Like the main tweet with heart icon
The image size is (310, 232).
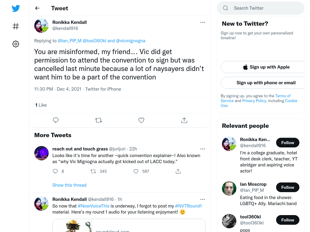tap(141, 120)
